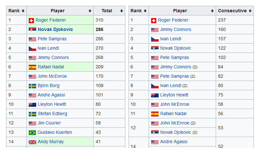
Task: Open Andre Agassi link in Consecutive table
Action: (x=174, y=142)
